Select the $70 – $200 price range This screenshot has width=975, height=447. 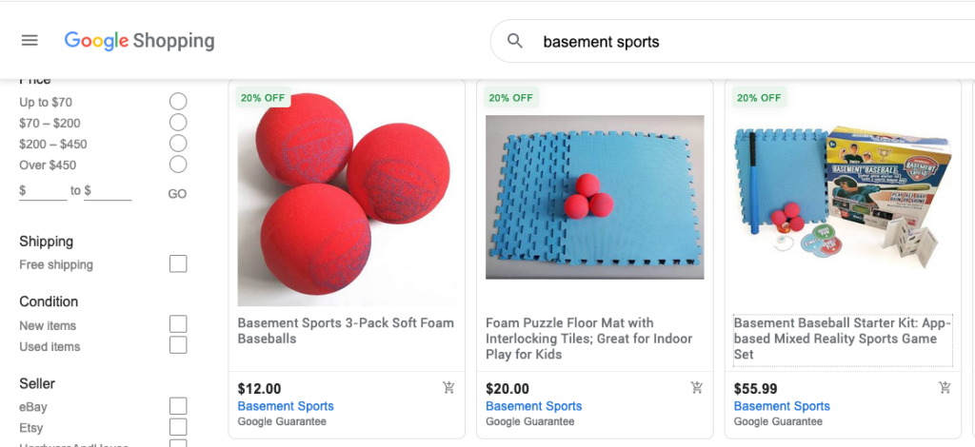tap(178, 123)
